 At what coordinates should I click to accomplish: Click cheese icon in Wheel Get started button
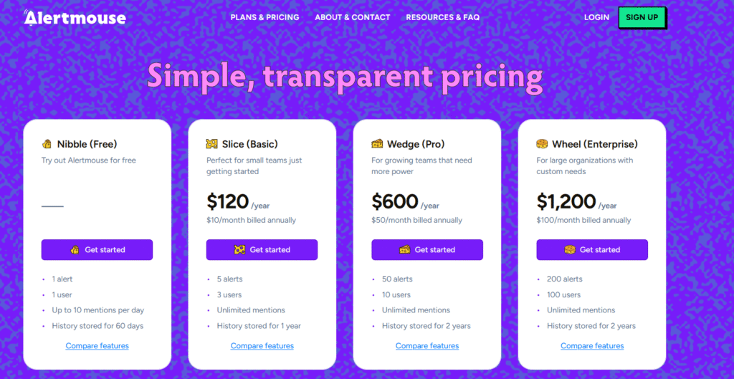pyautogui.click(x=570, y=250)
